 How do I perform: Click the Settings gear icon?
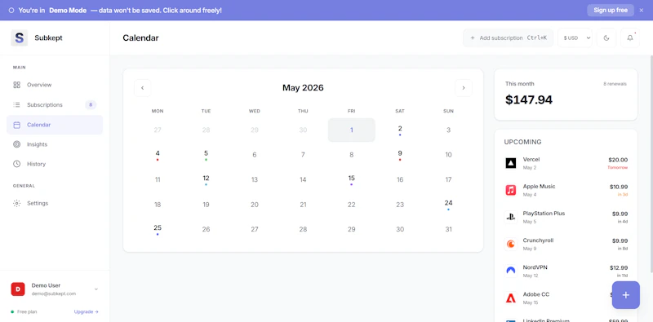[16, 204]
